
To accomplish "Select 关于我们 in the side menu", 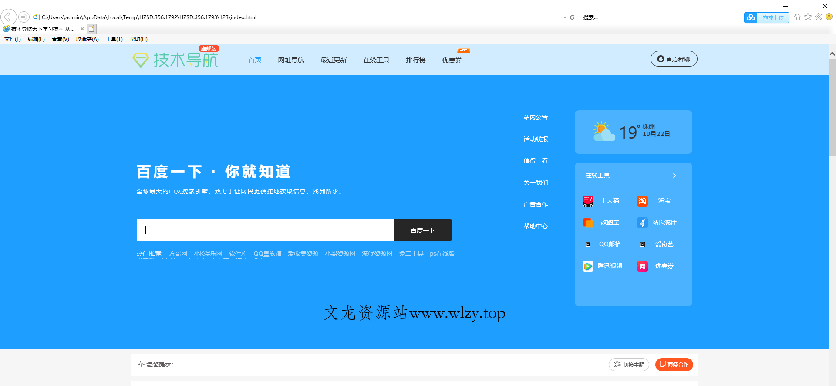I will [x=536, y=183].
